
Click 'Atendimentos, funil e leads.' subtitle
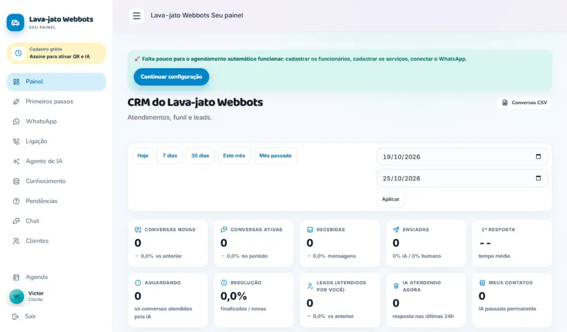click(170, 117)
